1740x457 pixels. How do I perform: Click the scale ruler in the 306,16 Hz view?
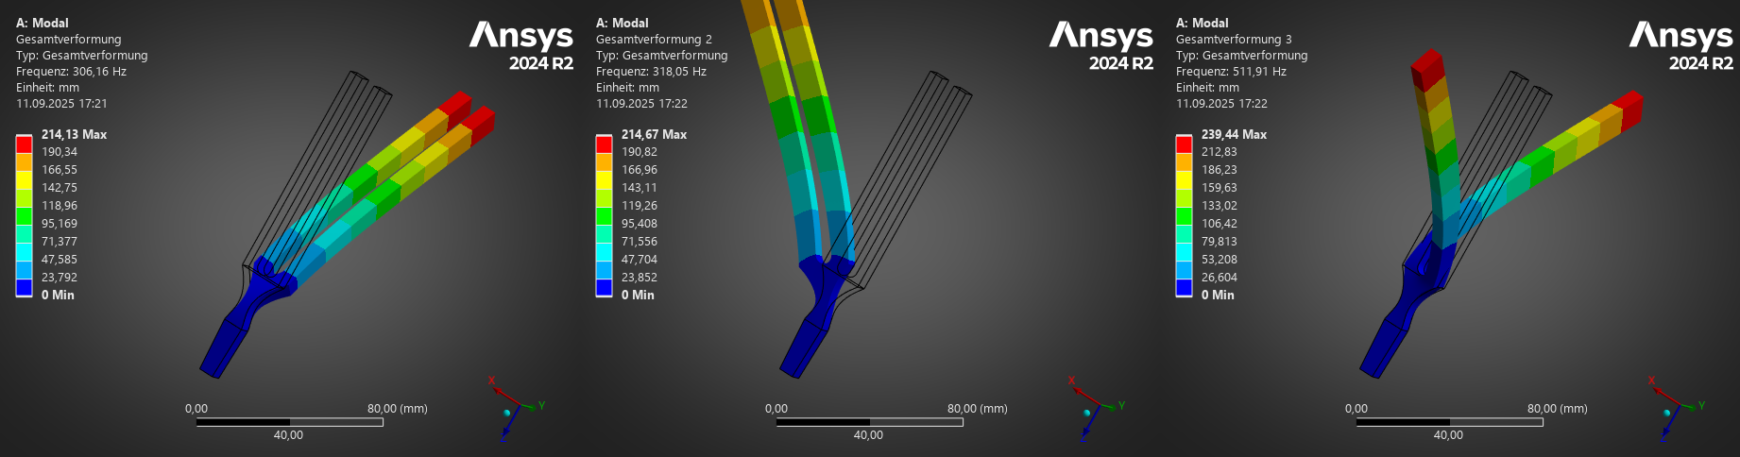click(x=289, y=422)
